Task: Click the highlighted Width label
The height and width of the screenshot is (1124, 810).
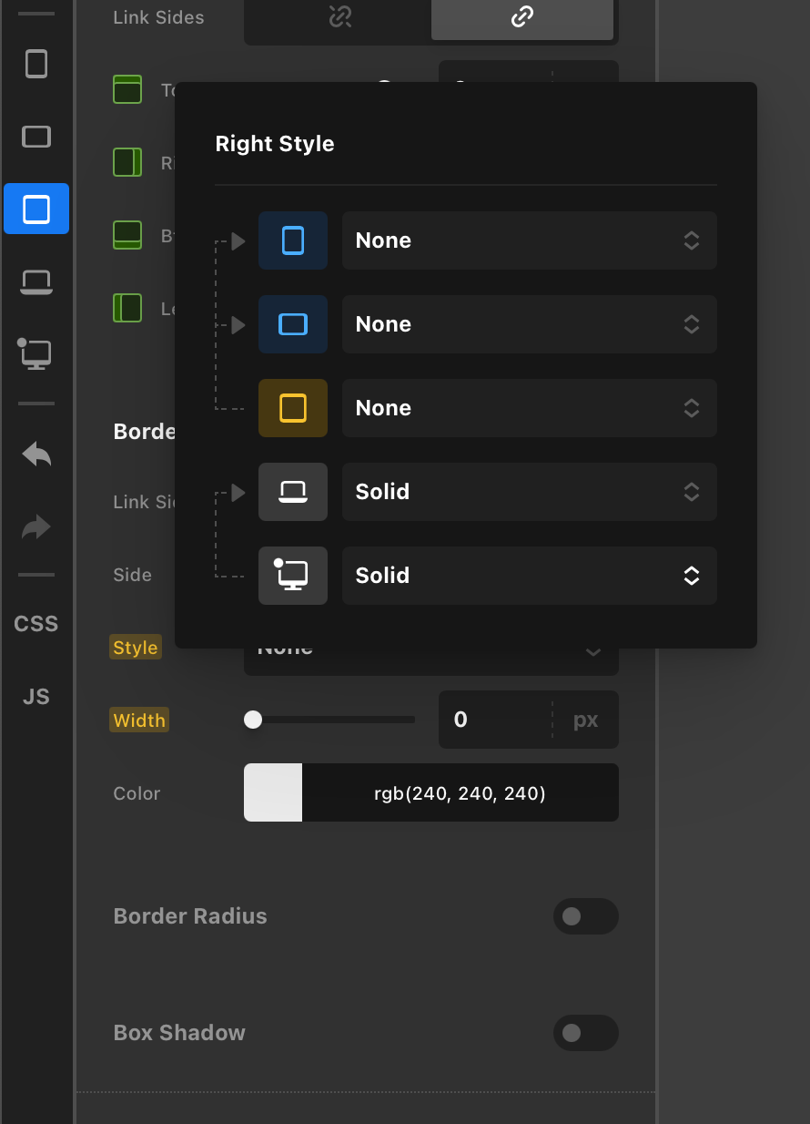Action: [x=139, y=720]
